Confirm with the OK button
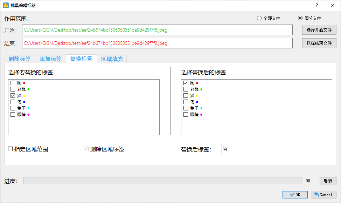 point(295,195)
